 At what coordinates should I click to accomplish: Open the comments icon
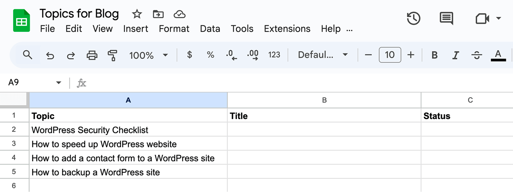446,18
